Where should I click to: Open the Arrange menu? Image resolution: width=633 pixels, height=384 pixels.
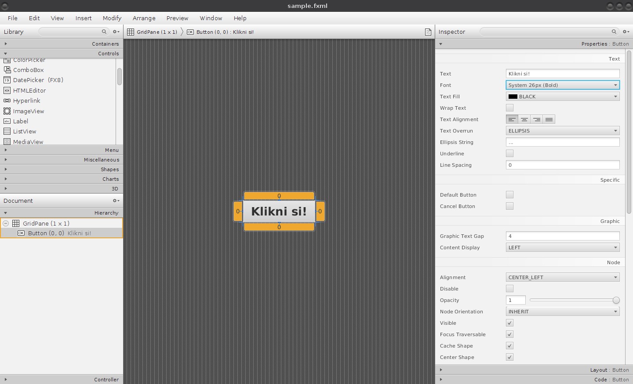[x=144, y=18]
